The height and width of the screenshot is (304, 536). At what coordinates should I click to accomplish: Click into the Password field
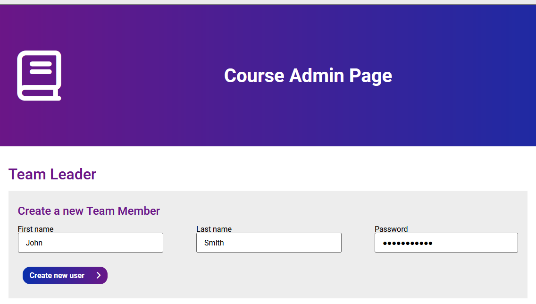click(x=446, y=243)
